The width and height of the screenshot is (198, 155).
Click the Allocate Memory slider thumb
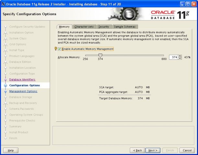[100, 55]
